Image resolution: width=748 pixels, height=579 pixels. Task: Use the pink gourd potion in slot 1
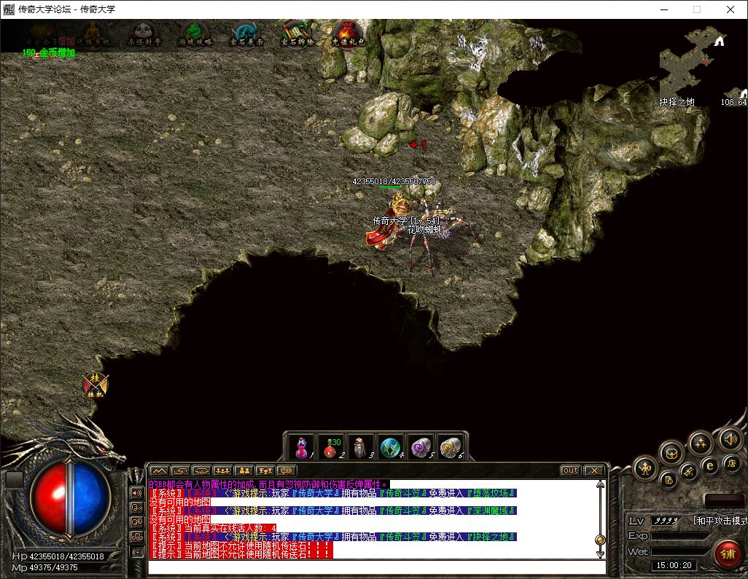[302, 447]
